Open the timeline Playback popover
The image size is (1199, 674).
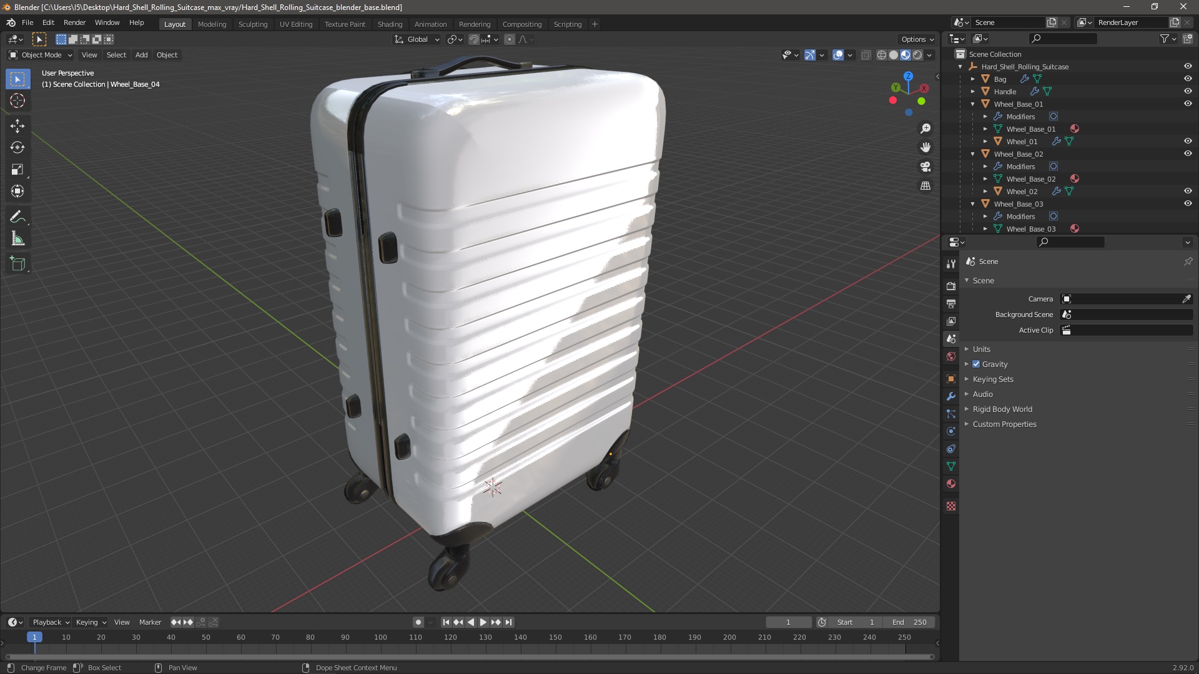[51, 622]
